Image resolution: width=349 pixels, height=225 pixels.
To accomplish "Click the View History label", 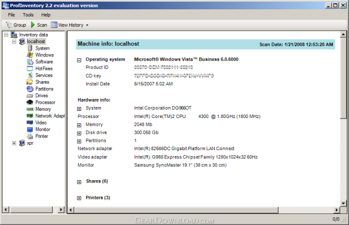I will (71, 25).
